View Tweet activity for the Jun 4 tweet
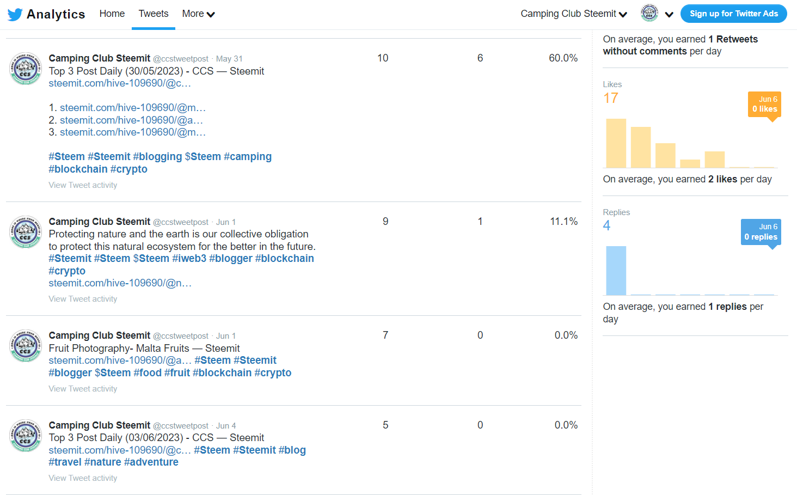 [x=83, y=478]
